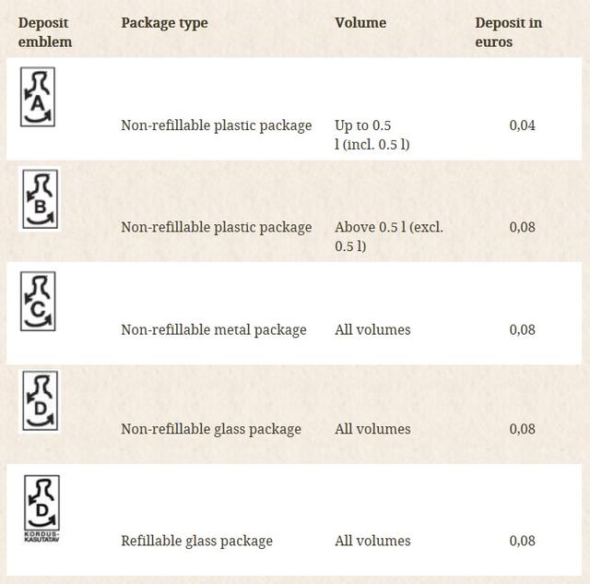Viewport: 590px width, 584px height.
Task: Click 0,08 in plastic package B row
Action: pyautogui.click(x=522, y=227)
